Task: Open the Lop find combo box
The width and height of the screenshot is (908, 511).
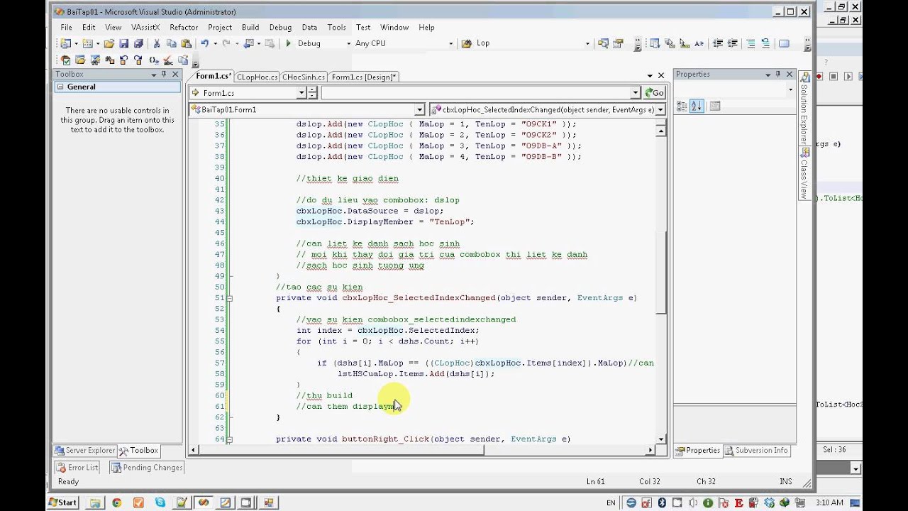Action: coord(587,43)
